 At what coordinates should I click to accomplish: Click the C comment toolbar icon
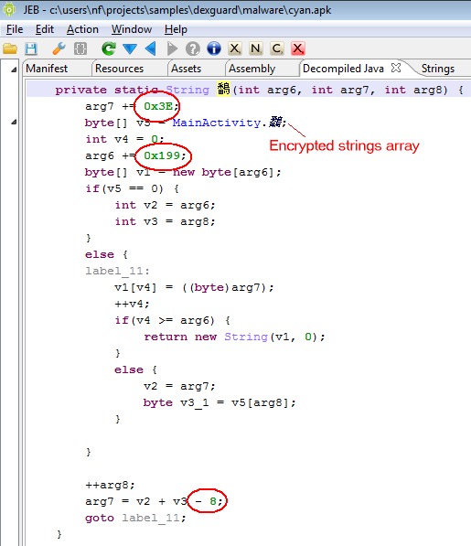(x=277, y=48)
